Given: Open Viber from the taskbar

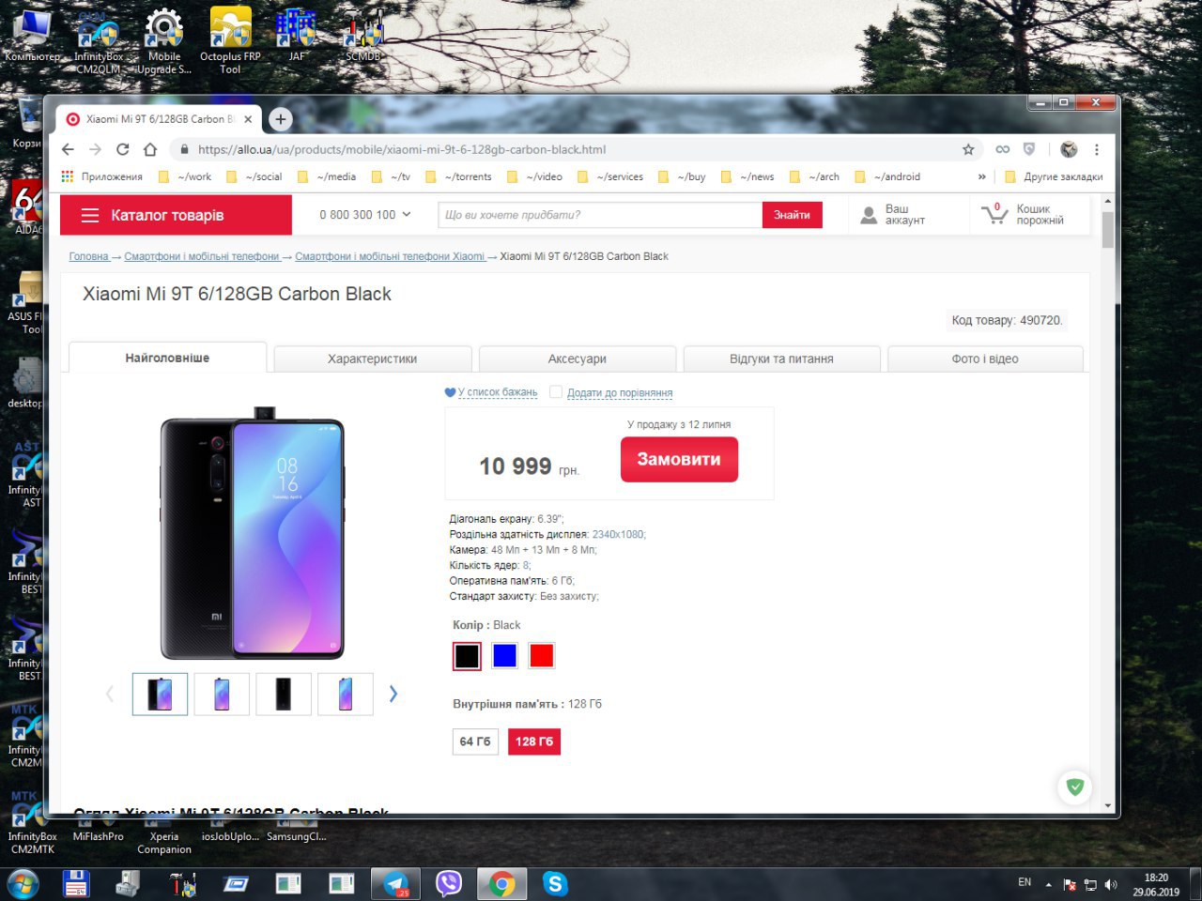Looking at the screenshot, I should coord(449,883).
